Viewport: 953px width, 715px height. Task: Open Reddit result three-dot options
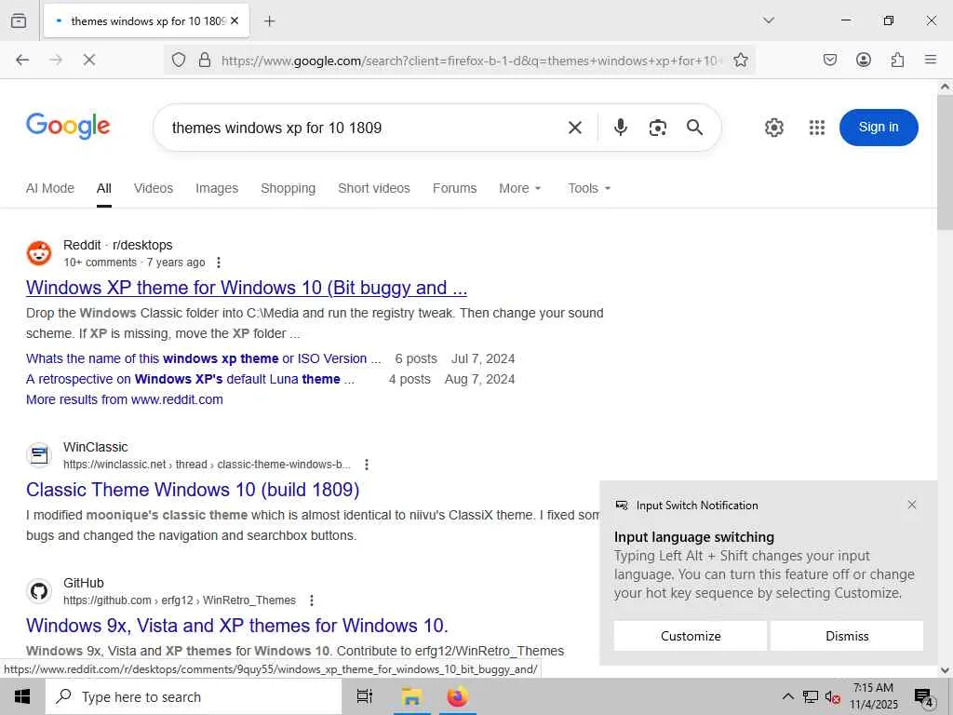(218, 263)
